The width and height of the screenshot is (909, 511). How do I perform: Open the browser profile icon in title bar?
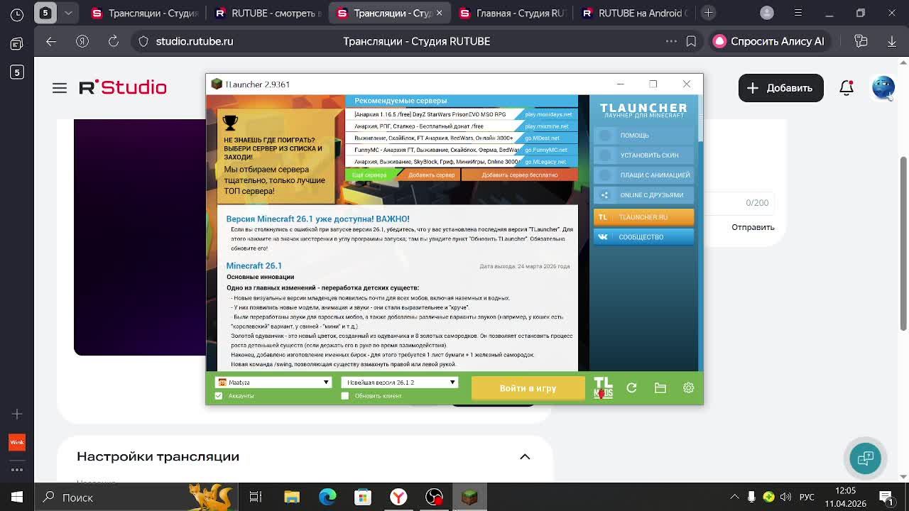tap(767, 13)
